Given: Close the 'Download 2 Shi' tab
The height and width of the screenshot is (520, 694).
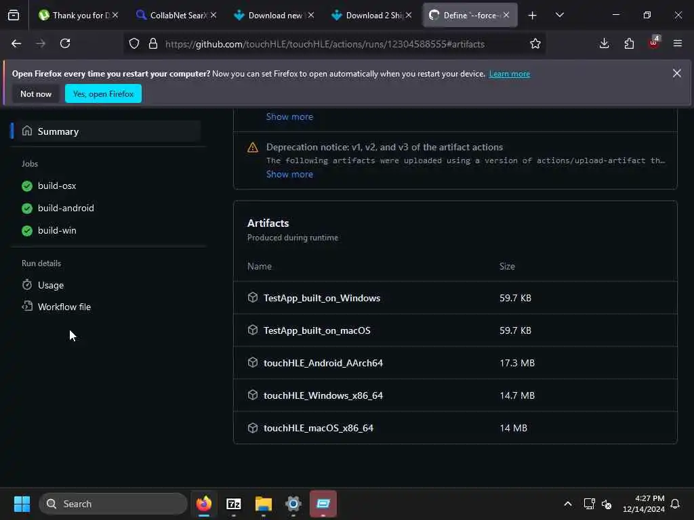Looking at the screenshot, I should point(409,16).
